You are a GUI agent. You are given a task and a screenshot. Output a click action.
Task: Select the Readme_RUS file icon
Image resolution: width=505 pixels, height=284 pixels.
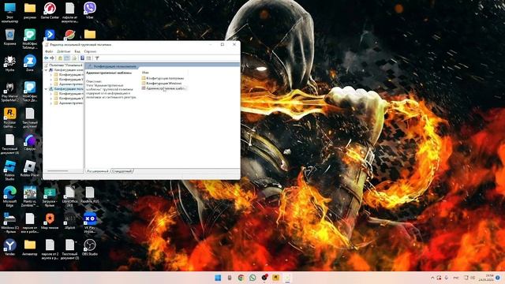click(90, 196)
